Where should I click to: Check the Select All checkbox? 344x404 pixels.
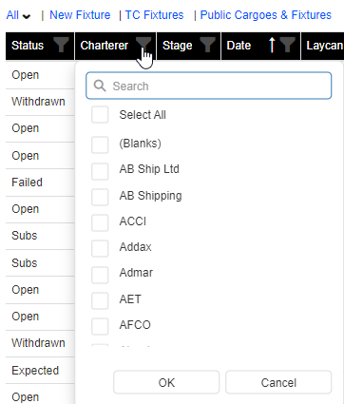click(x=100, y=115)
